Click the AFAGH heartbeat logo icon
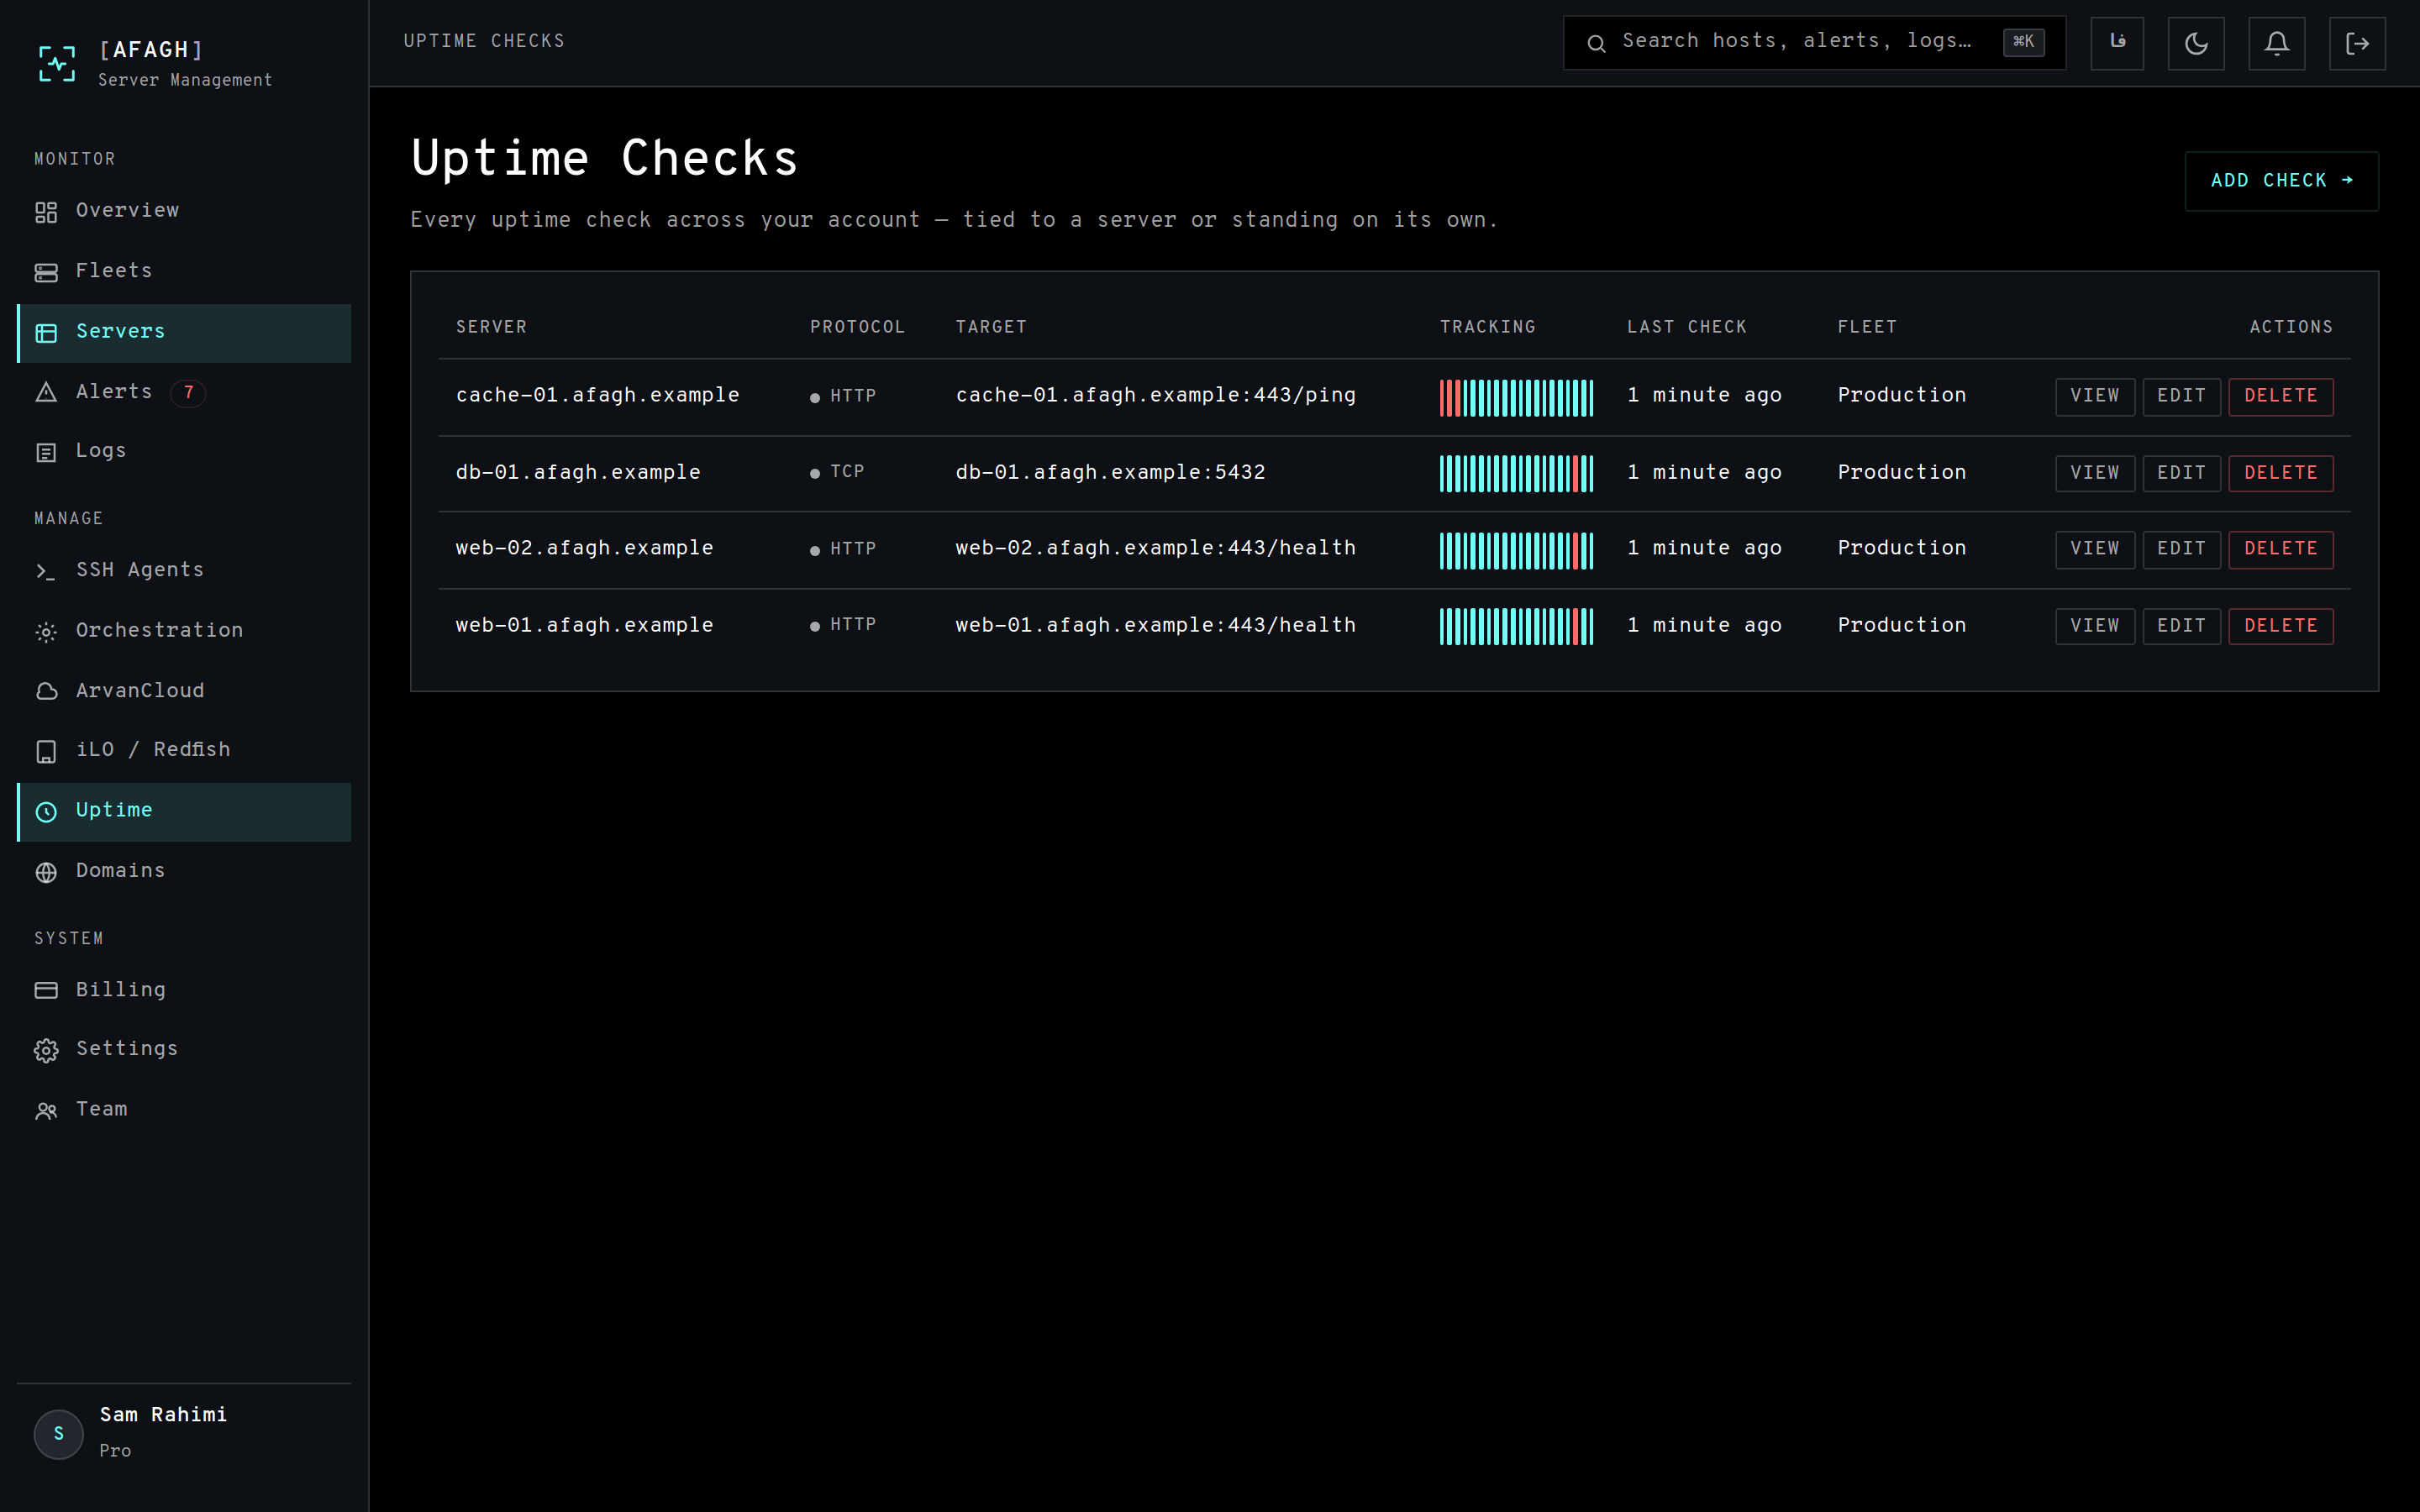Image resolution: width=2420 pixels, height=1512 pixels. pyautogui.click(x=56, y=64)
